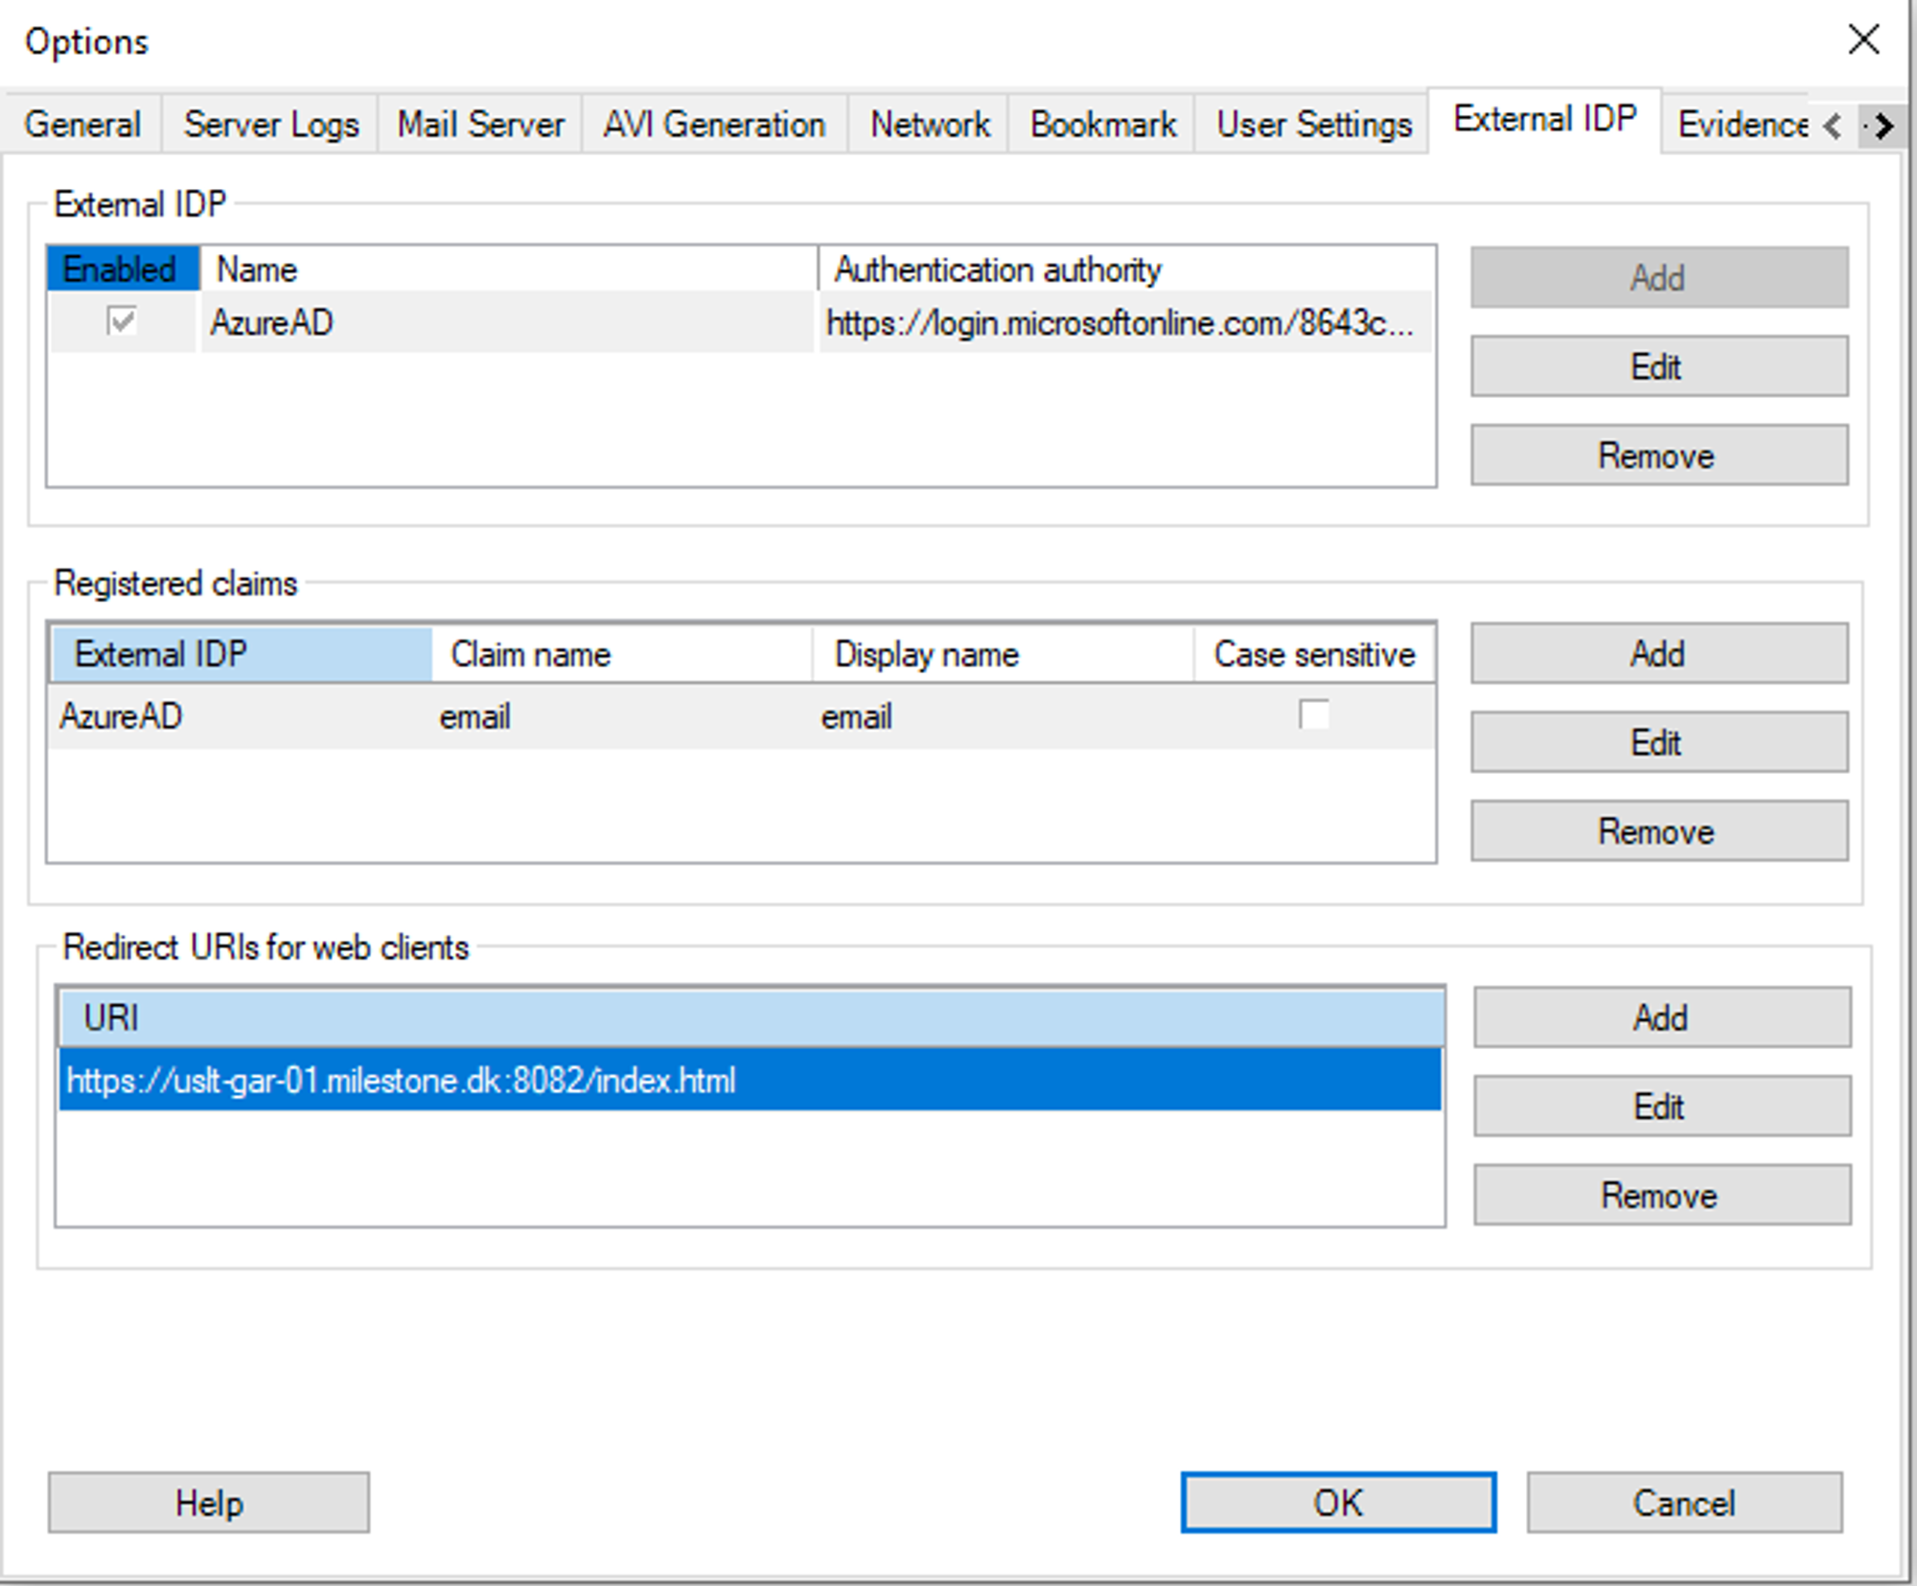
Task: Switch to the Mail Server tab
Action: (479, 123)
